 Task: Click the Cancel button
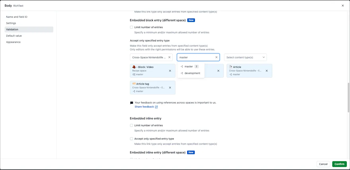point(323,164)
